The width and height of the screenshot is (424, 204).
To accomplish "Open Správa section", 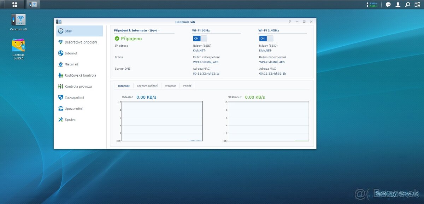I will pos(79,120).
